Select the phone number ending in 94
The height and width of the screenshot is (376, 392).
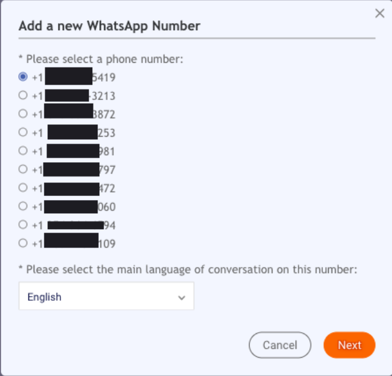point(23,225)
